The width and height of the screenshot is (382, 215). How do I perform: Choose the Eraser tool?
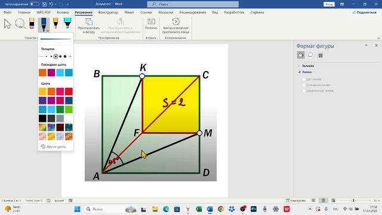point(32,23)
